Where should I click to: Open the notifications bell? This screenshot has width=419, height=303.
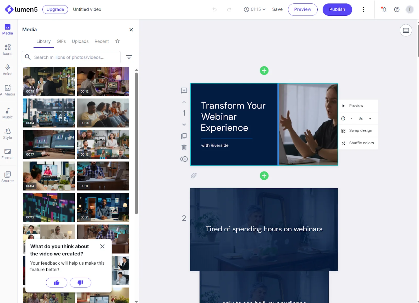(384, 9)
